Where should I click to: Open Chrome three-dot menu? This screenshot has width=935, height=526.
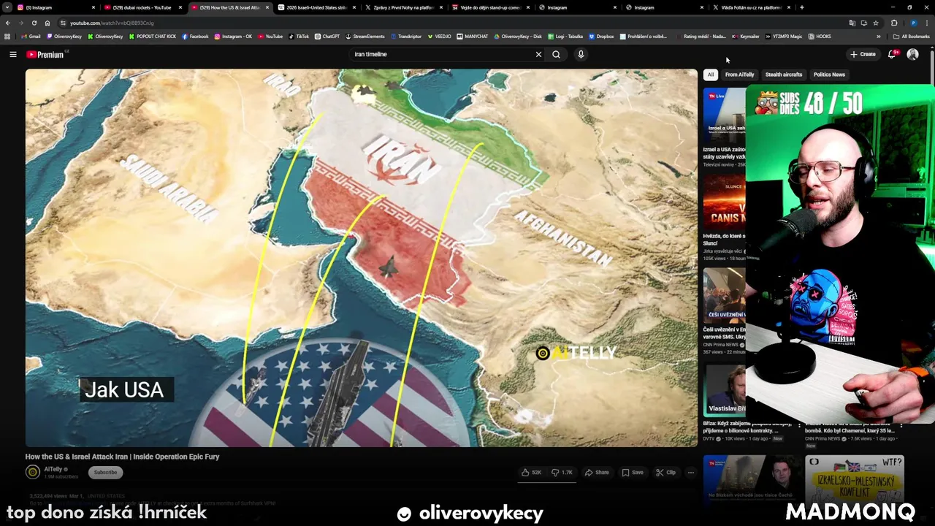[926, 23]
